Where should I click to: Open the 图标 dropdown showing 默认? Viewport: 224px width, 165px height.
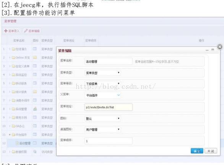pyautogui.click(x=103, y=119)
